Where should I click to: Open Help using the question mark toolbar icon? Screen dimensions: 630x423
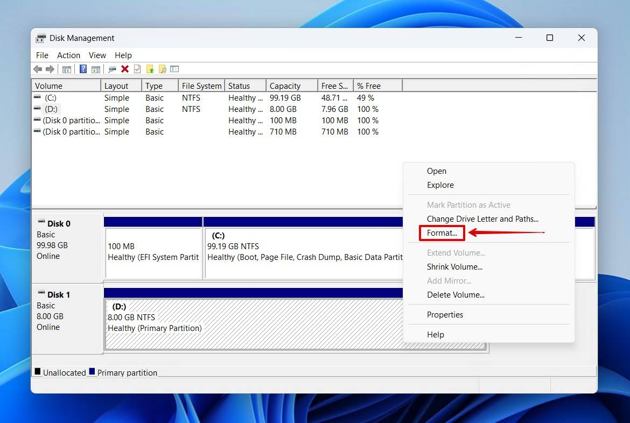click(x=82, y=69)
